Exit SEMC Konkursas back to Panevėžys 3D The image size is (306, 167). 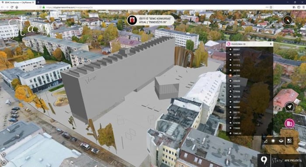pyautogui.click(x=151, y=20)
